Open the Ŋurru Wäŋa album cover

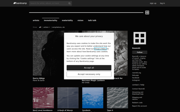(48, 53)
